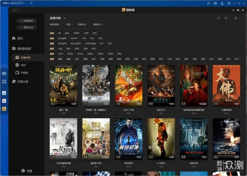Filter region by 大陆

60,49
